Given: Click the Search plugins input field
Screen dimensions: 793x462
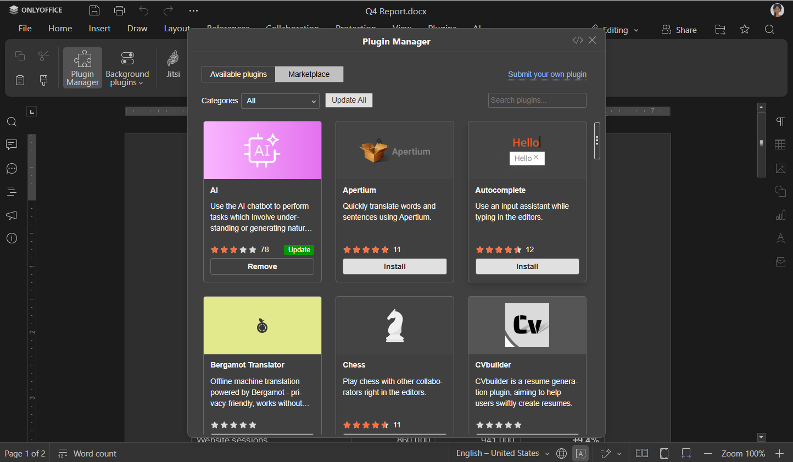Looking at the screenshot, I should 537,100.
